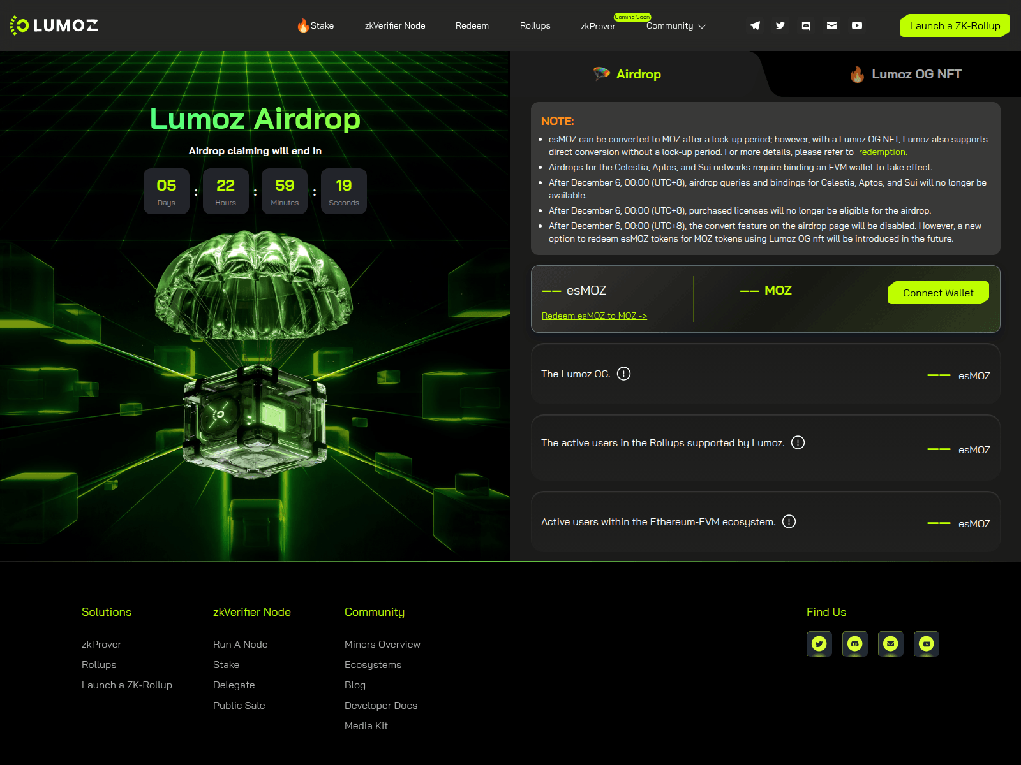Click the Connect Wallet button
The height and width of the screenshot is (765, 1021).
938,293
